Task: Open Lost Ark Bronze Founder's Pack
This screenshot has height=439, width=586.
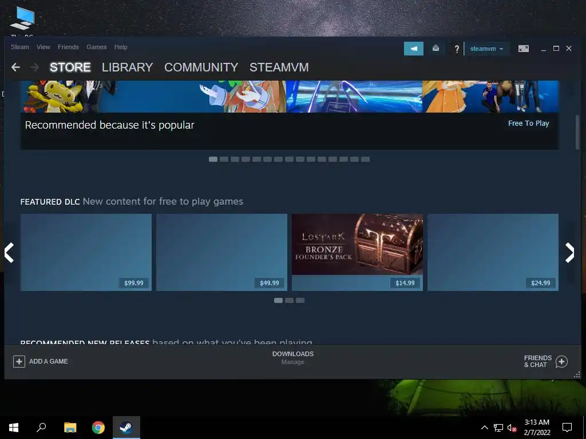Action: point(357,252)
